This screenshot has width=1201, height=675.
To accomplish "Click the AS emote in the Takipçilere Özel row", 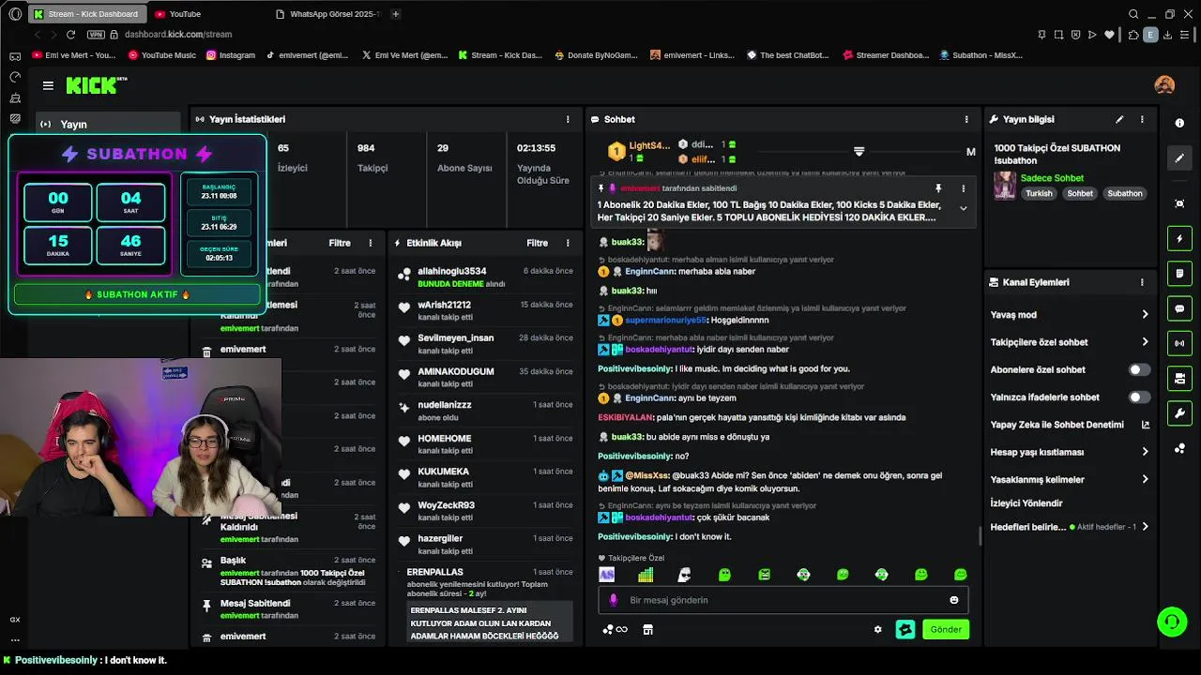I will click(x=607, y=575).
